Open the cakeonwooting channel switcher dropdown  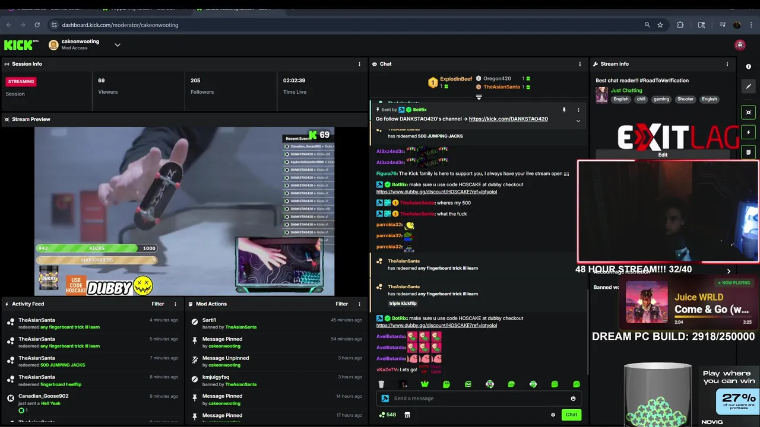117,45
